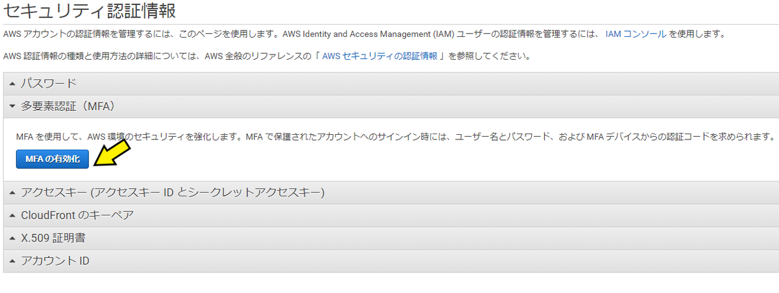Click the MFA の有効化 button
This screenshot has height=293, width=779.
click(52, 159)
